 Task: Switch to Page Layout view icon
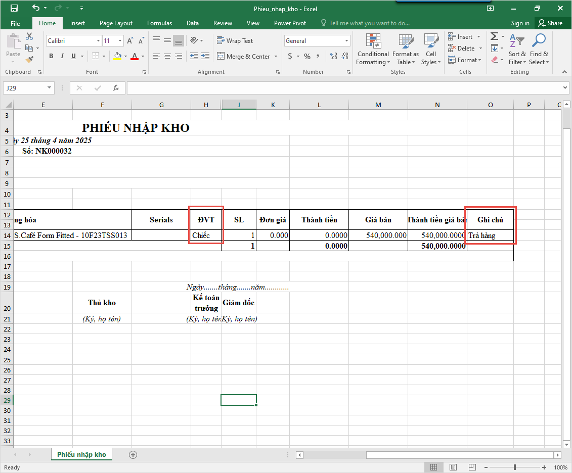pos(453,467)
